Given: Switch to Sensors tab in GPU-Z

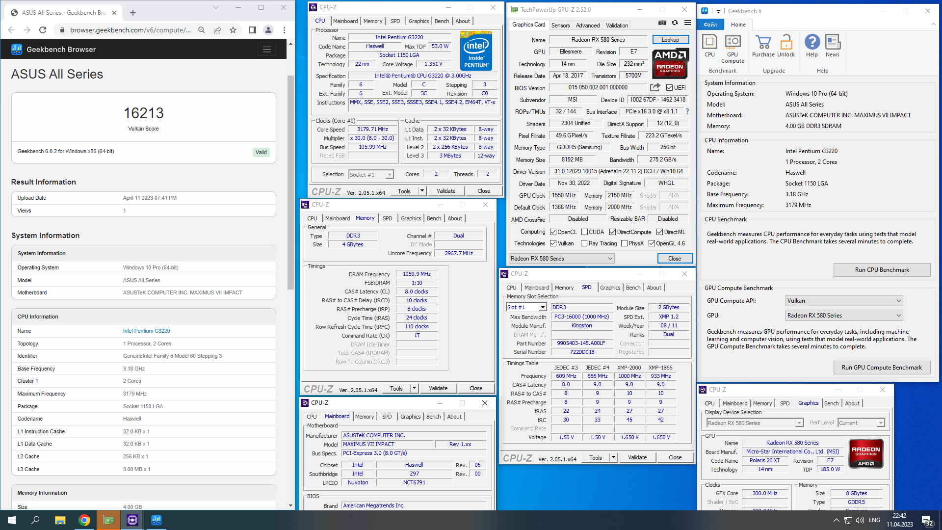Looking at the screenshot, I should [x=560, y=26].
